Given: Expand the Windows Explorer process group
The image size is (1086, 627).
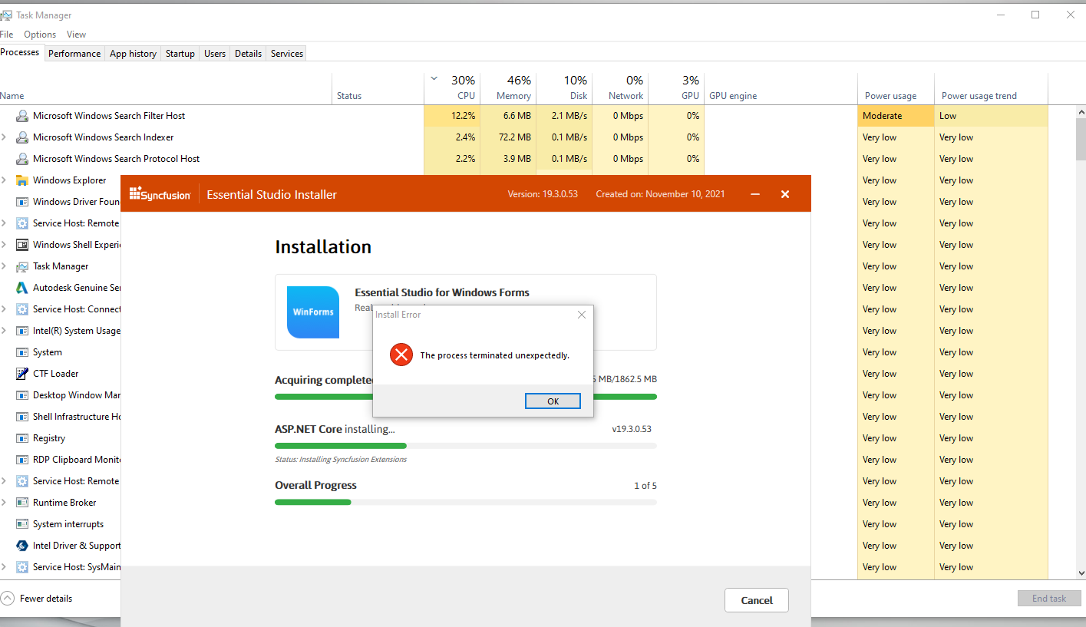Looking at the screenshot, I should click(5, 180).
